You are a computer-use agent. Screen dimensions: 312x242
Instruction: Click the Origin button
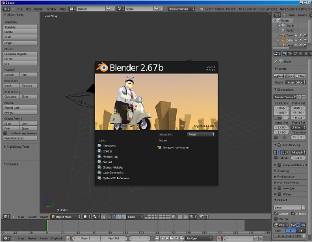pos(20,43)
